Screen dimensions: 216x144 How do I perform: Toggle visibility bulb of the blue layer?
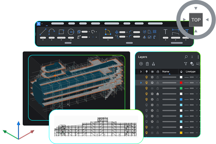147,99
